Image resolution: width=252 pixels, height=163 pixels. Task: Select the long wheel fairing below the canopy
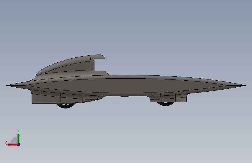coord(64,98)
